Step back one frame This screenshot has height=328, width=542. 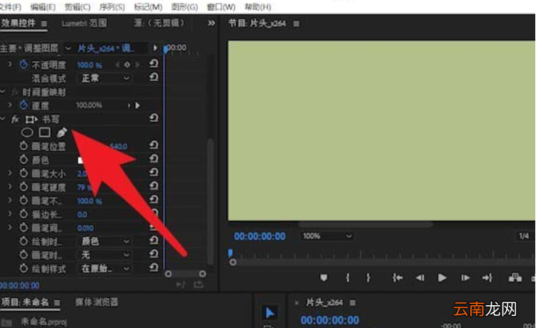coord(420,278)
